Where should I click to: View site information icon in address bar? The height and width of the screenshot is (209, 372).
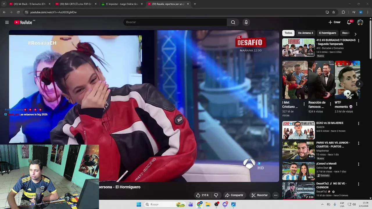(x=26, y=12)
